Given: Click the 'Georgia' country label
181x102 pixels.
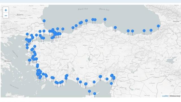Looking at the screenshot, I should click(176, 21).
